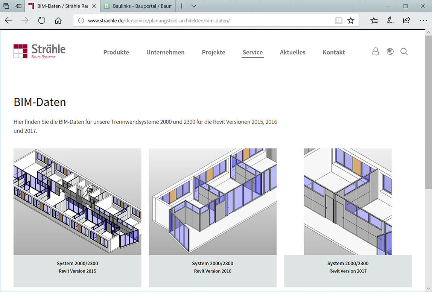Open the Aktuelles menu
The width and height of the screenshot is (432, 292).
click(293, 52)
